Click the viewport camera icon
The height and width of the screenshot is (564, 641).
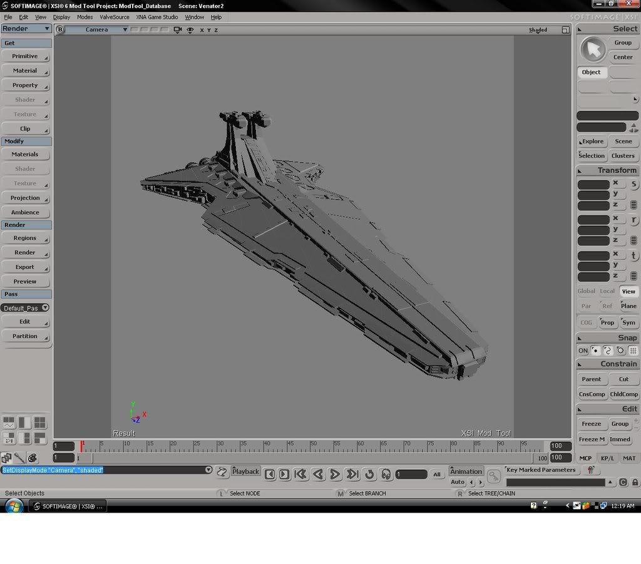tap(177, 30)
